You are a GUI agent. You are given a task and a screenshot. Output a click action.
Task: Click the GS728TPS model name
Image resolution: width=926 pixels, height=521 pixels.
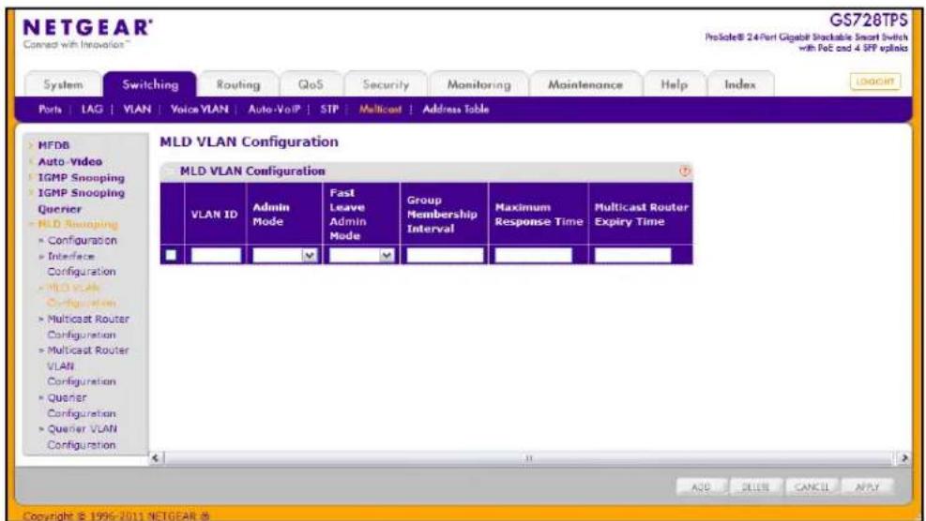pos(868,20)
